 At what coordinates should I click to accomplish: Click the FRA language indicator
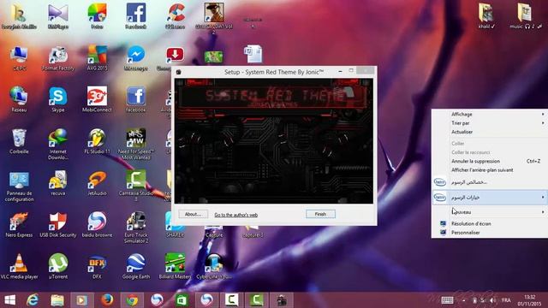pyautogui.click(x=506, y=300)
